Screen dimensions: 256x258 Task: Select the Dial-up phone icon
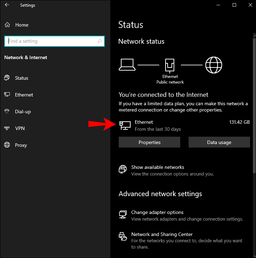pyautogui.click(x=7, y=112)
